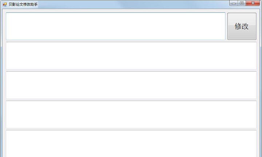
Task: Focus the top input text box beside 修改
Action: (116, 26)
